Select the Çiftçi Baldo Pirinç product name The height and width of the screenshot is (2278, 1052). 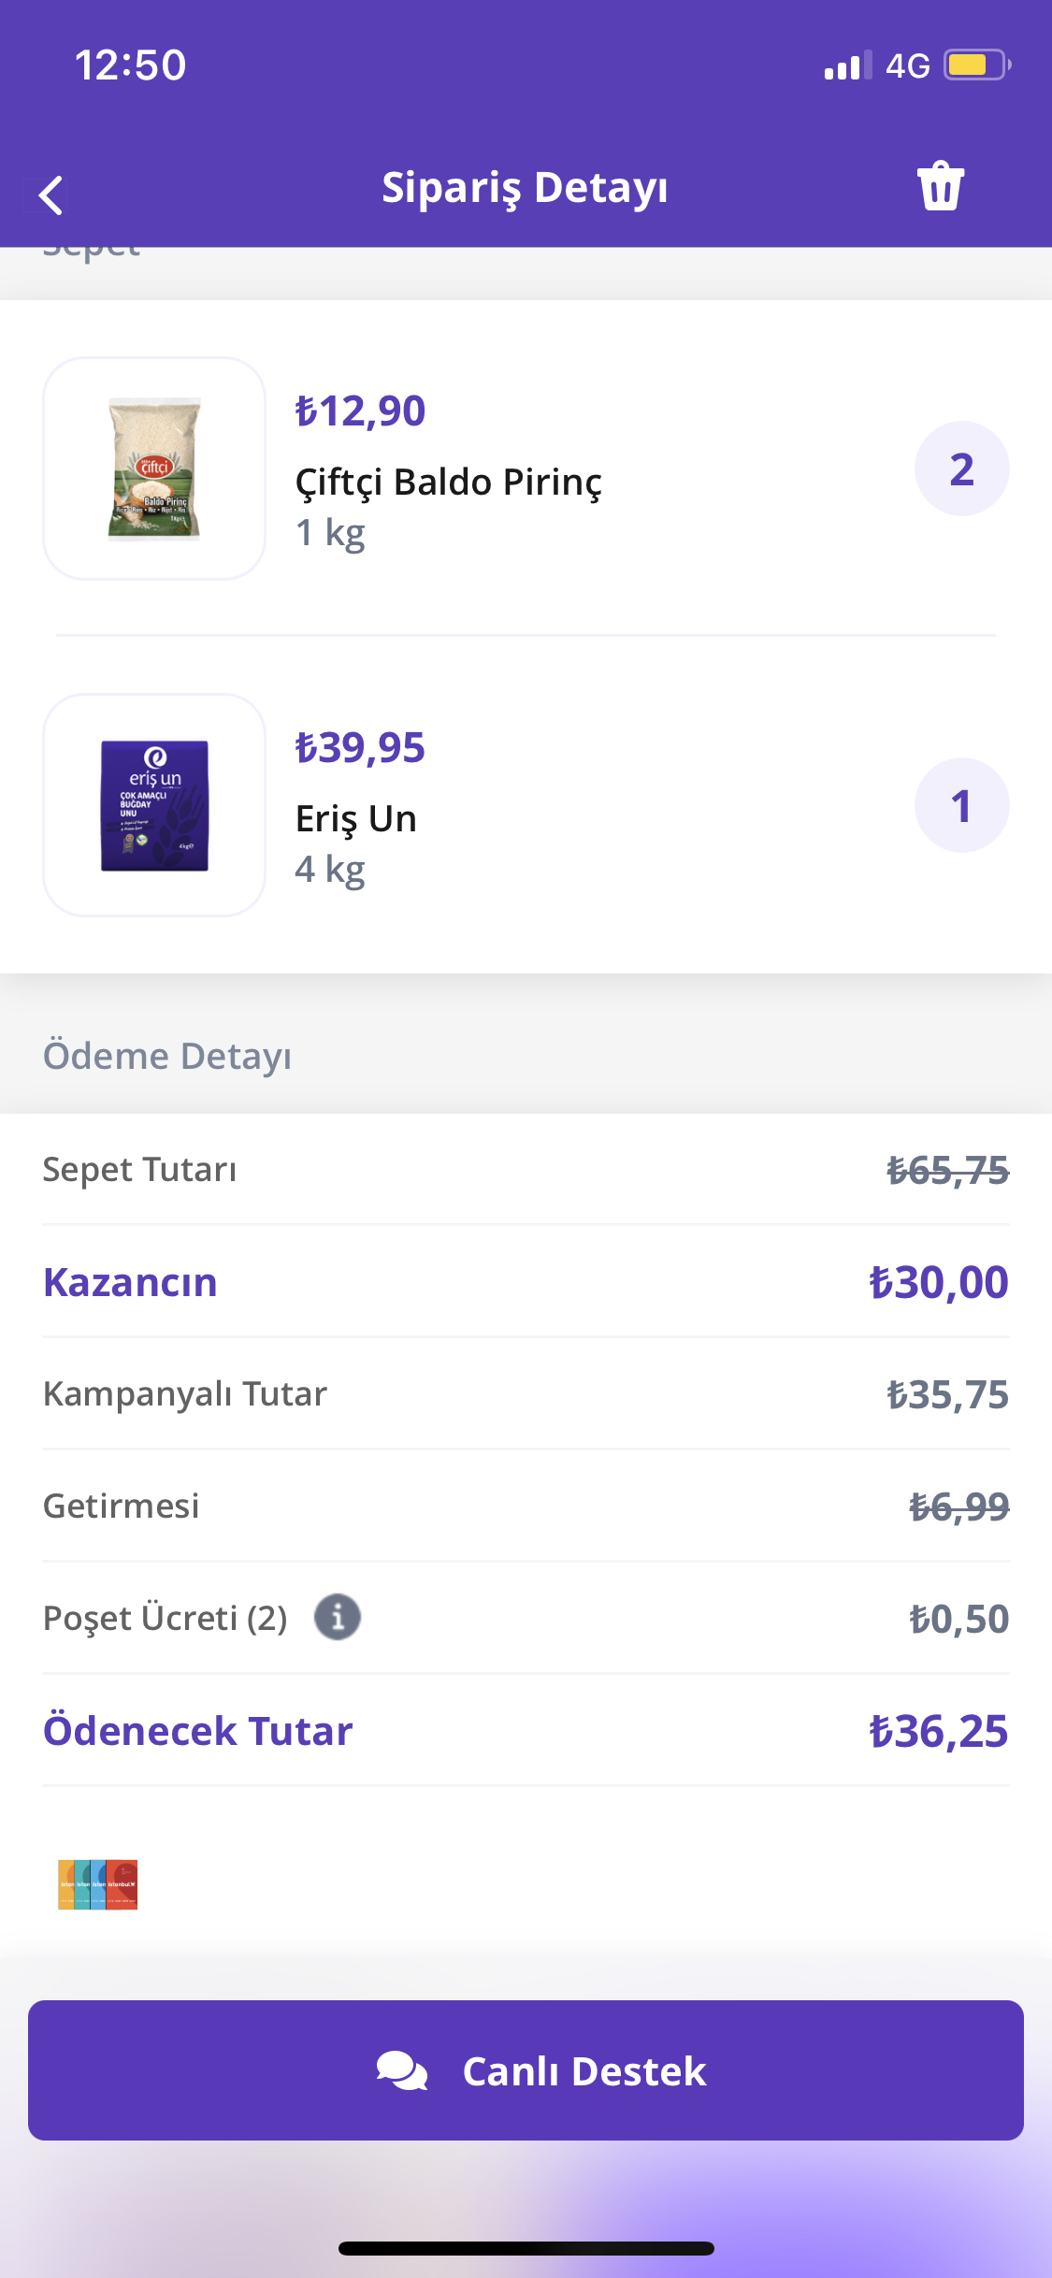tap(449, 483)
